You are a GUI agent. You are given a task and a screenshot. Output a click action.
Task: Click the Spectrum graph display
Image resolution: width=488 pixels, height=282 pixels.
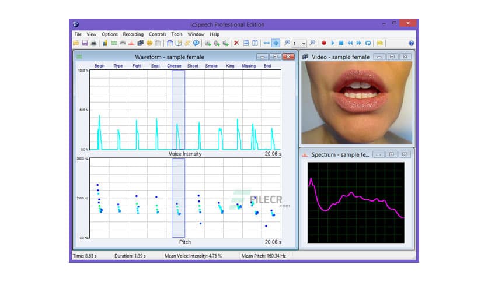(x=356, y=203)
